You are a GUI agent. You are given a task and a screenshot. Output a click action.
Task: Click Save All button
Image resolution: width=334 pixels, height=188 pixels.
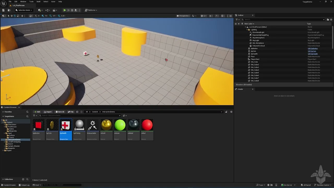pos(60,112)
